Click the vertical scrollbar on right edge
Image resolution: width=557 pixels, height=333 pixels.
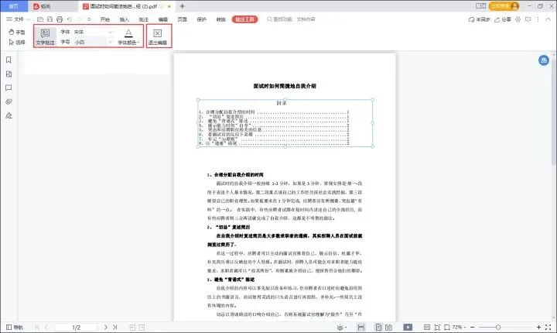pyautogui.click(x=554, y=114)
